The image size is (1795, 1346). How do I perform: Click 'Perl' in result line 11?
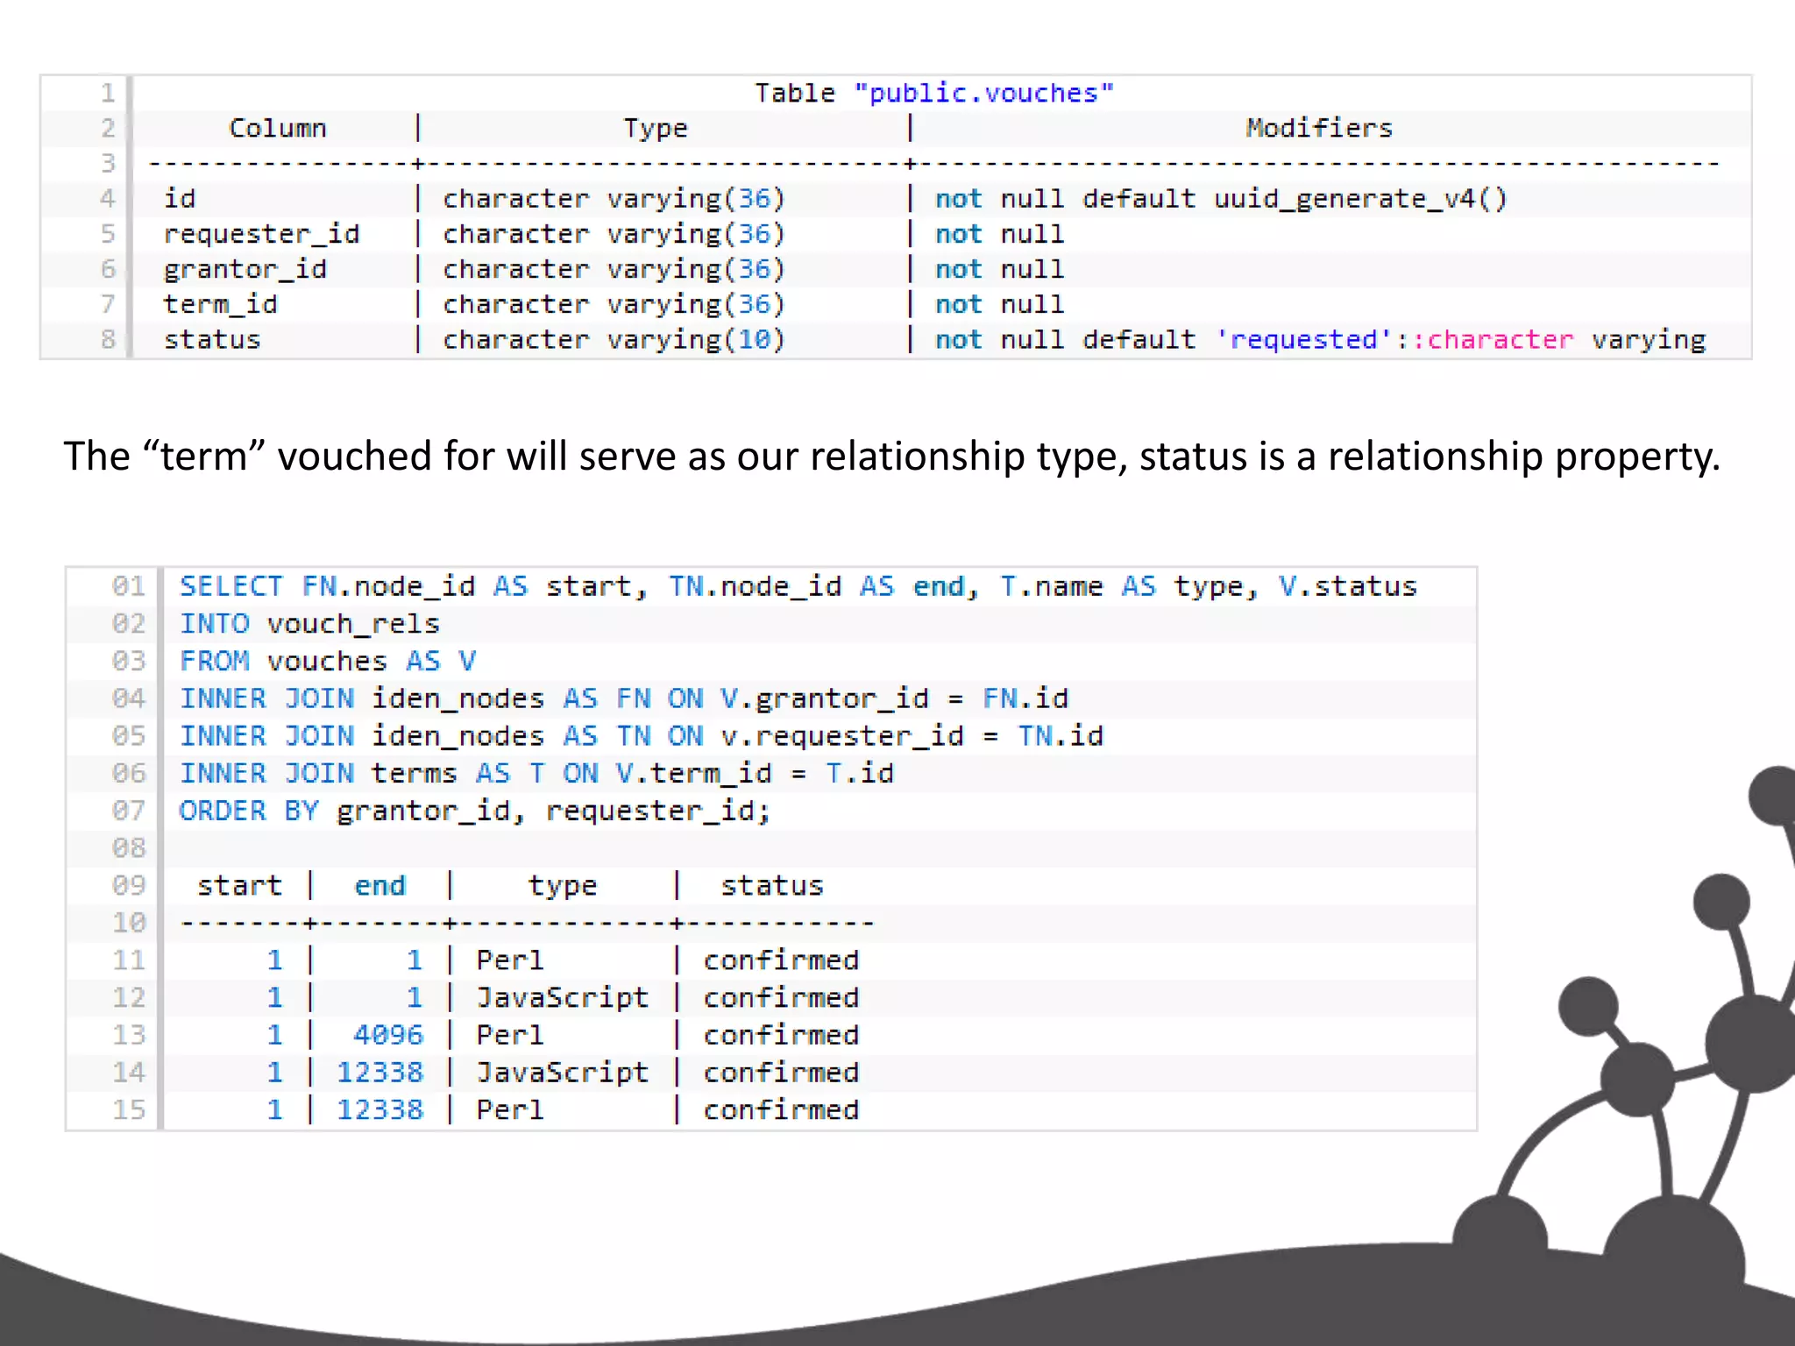tap(510, 960)
